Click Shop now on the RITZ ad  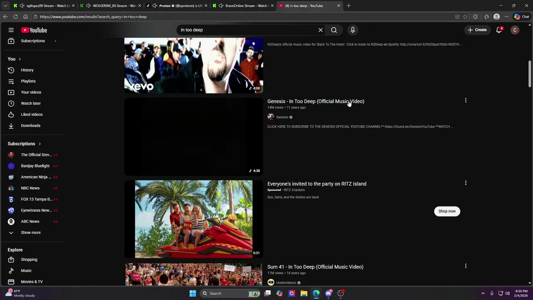click(x=447, y=211)
